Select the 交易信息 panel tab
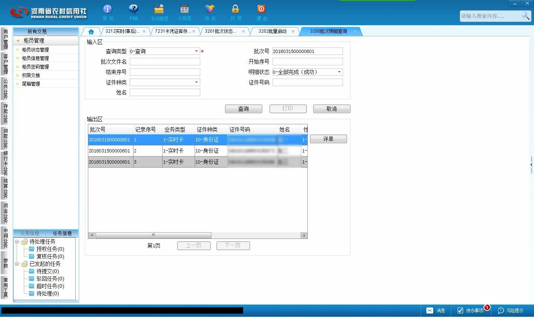Viewport: 534px width, 319px height. (x=30, y=233)
